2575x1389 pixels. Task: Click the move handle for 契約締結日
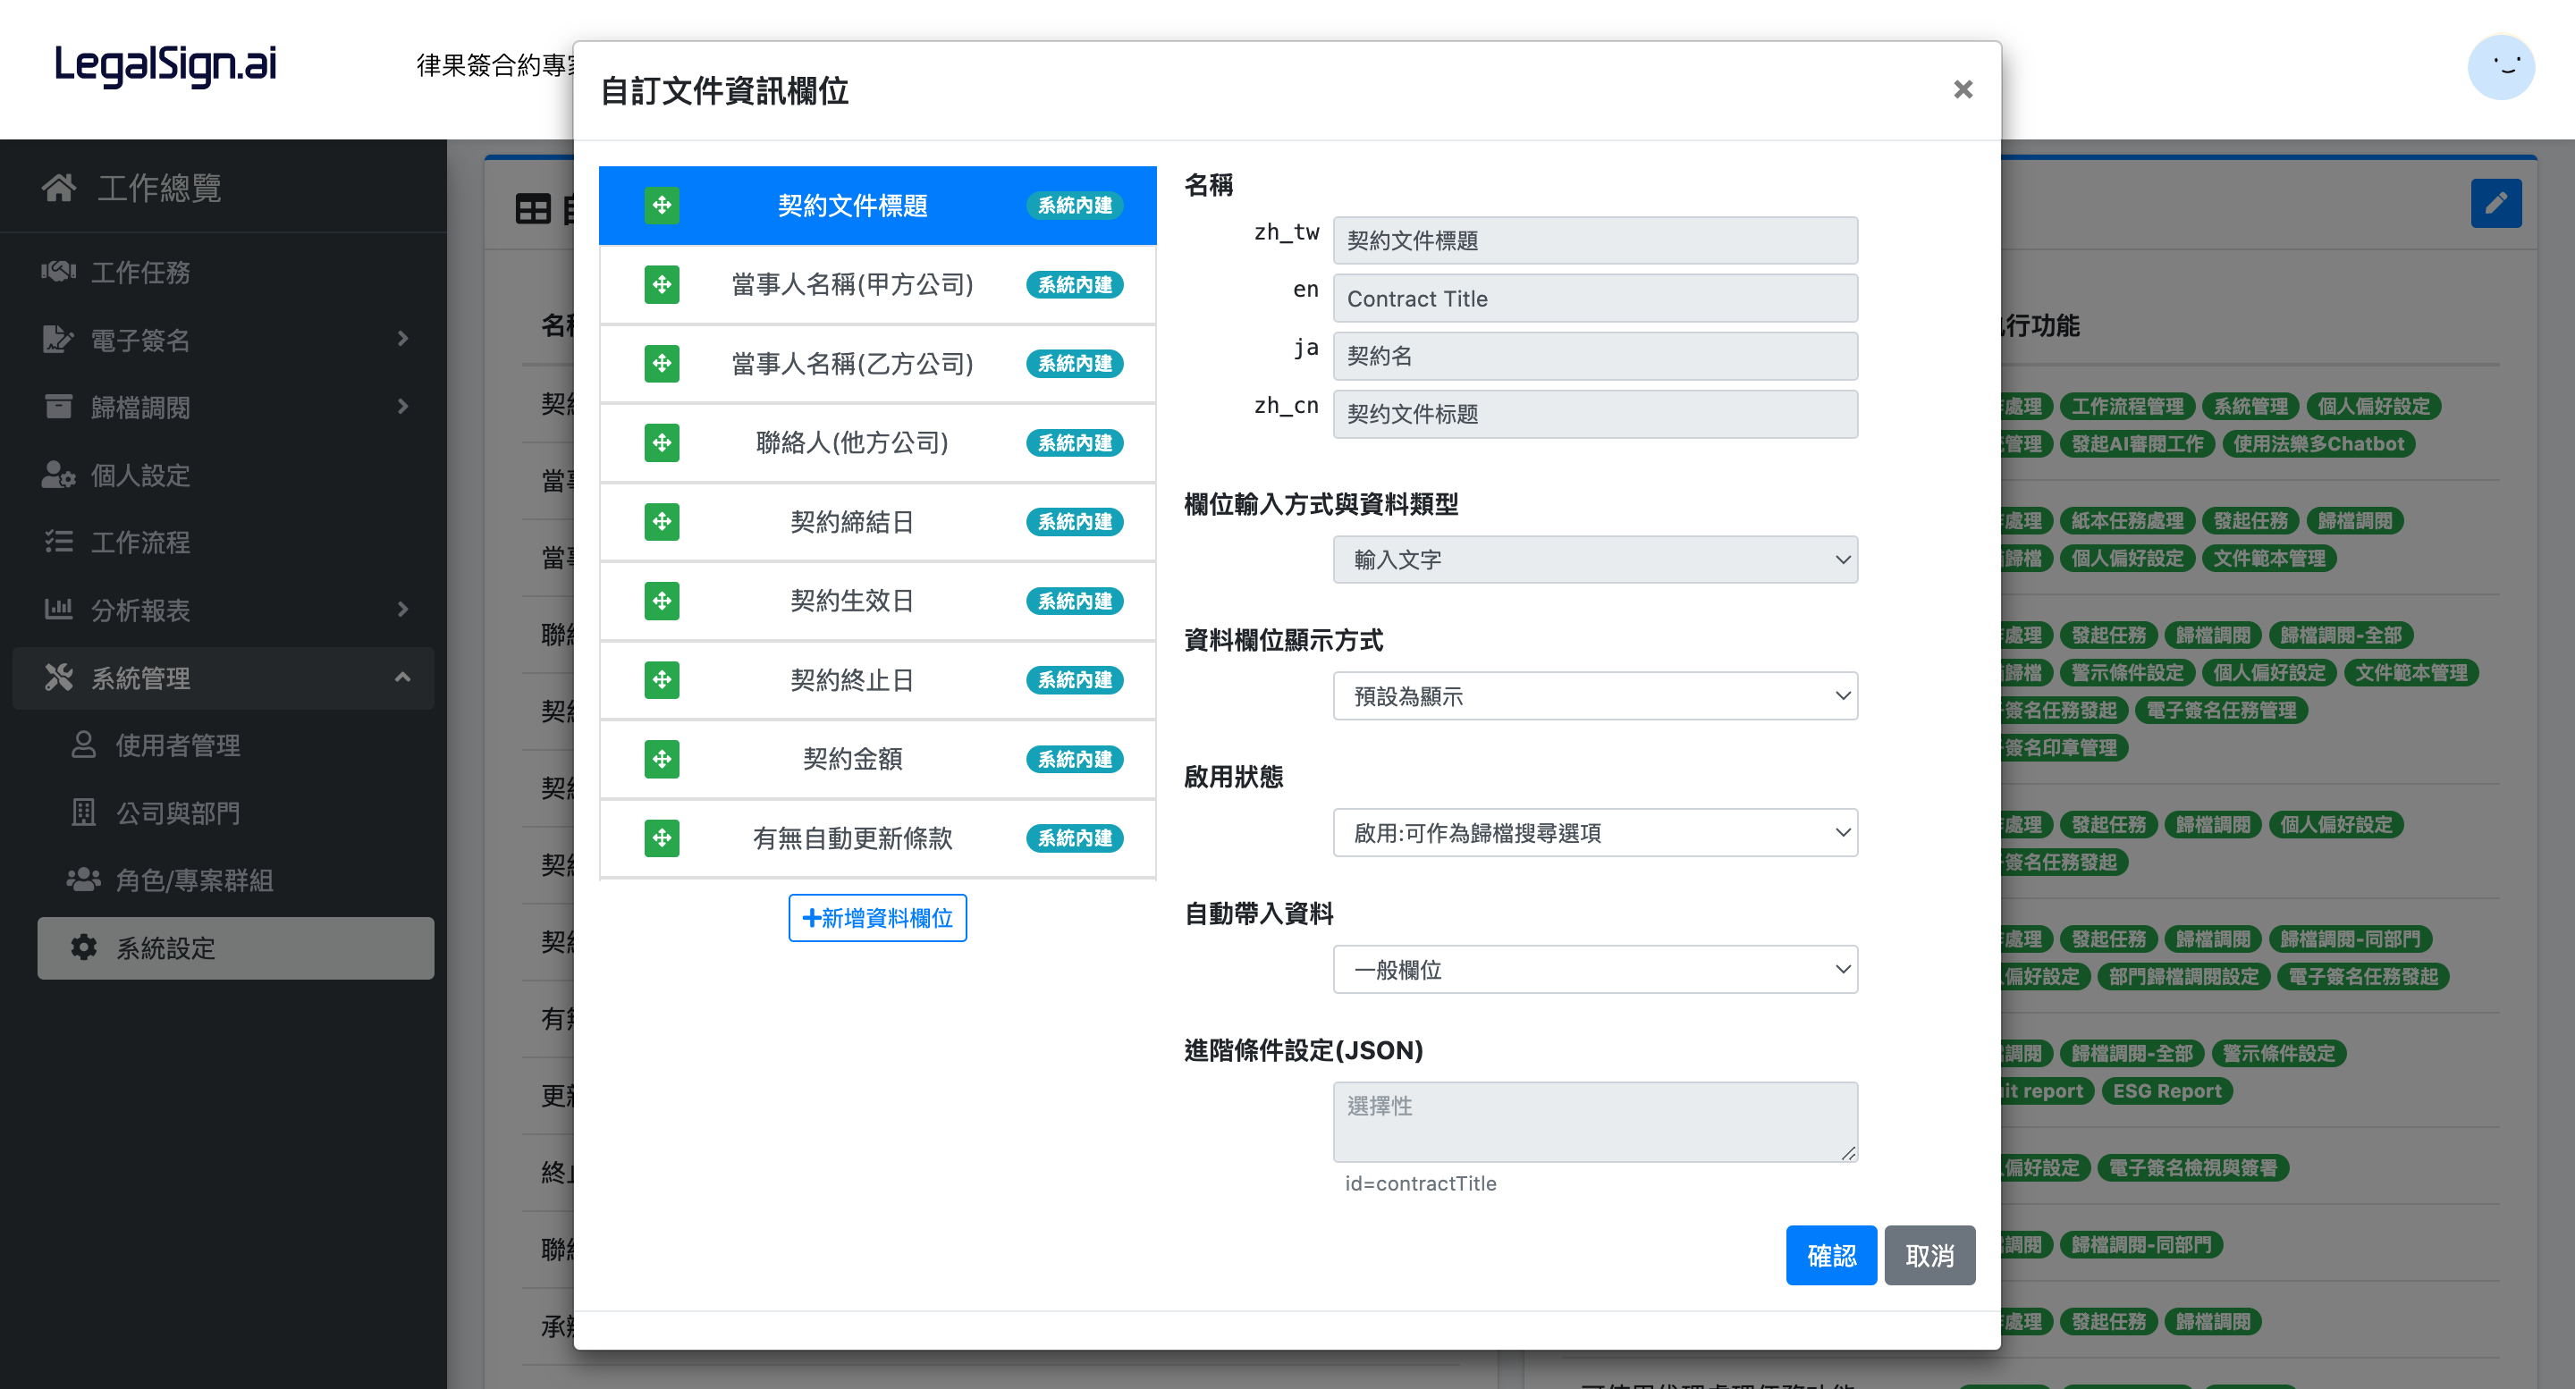[x=661, y=522]
